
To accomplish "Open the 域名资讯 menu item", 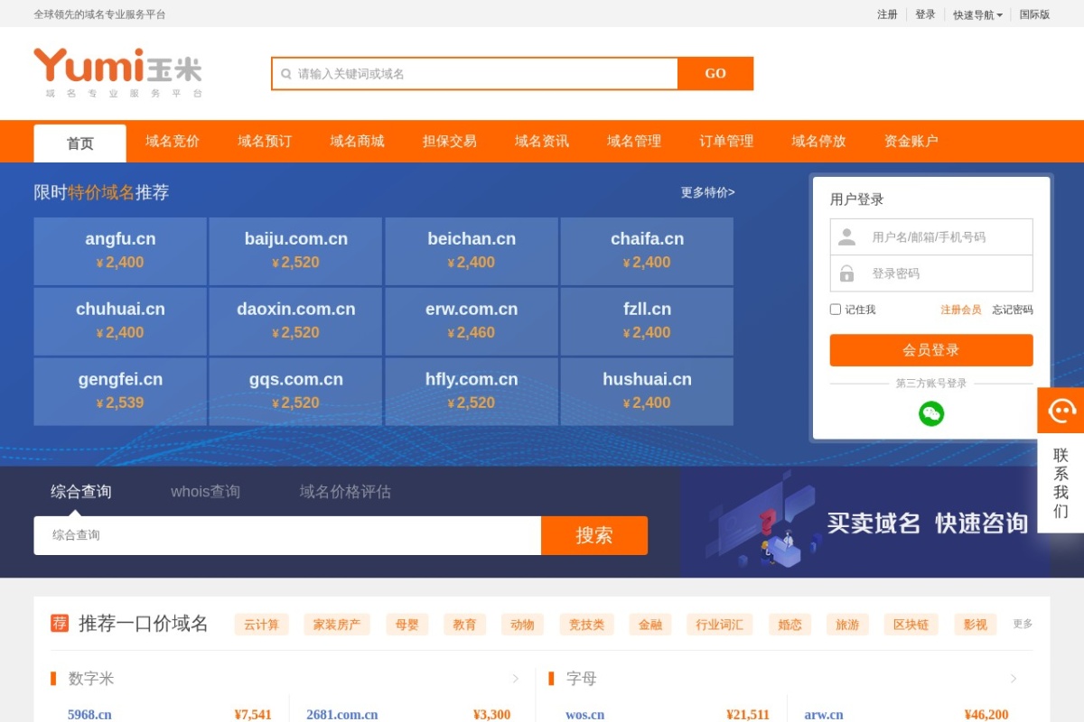I will point(542,141).
